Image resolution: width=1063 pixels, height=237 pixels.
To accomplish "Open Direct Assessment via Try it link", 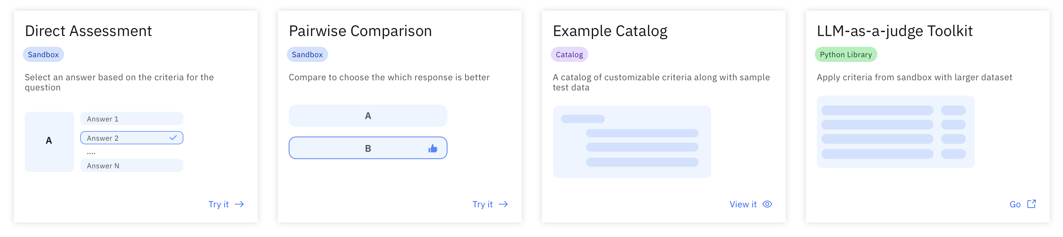I will coord(219,204).
